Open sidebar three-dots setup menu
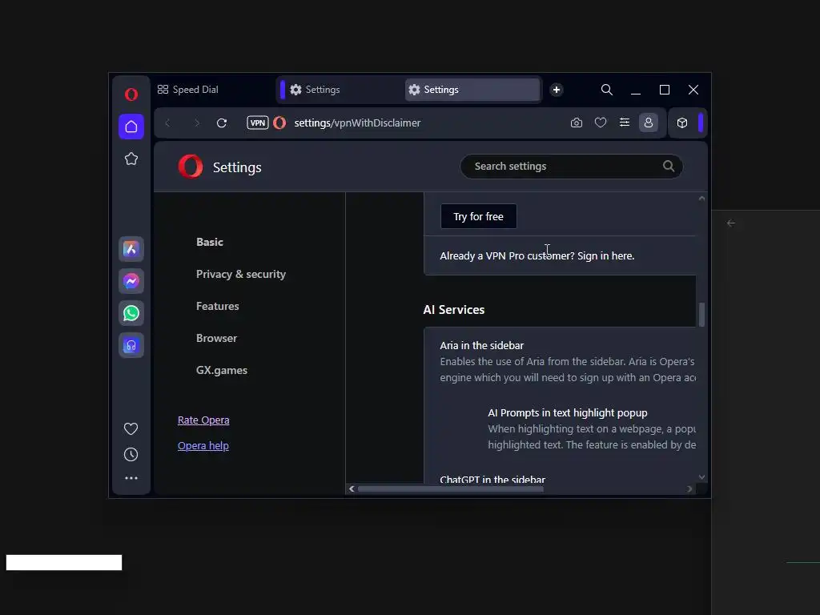The width and height of the screenshot is (820, 615). pos(131,478)
